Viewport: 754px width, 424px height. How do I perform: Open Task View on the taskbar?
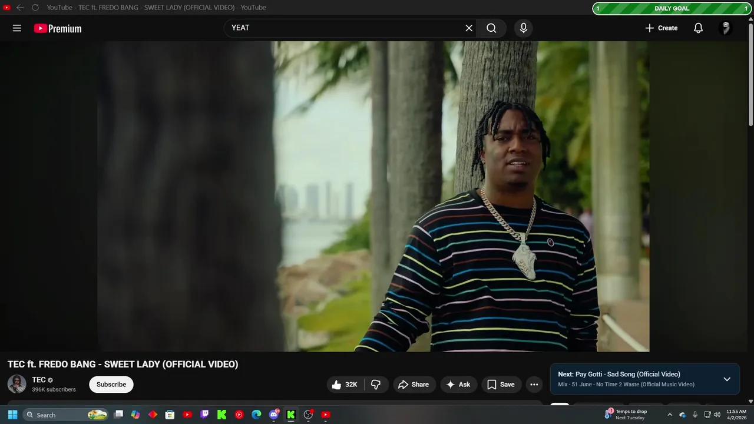click(118, 415)
